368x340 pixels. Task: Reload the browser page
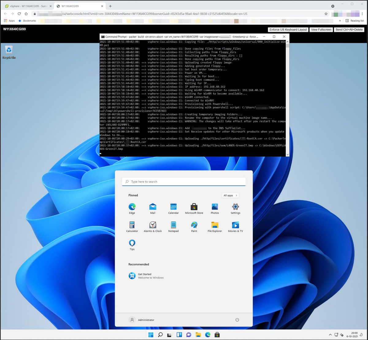tap(19, 14)
